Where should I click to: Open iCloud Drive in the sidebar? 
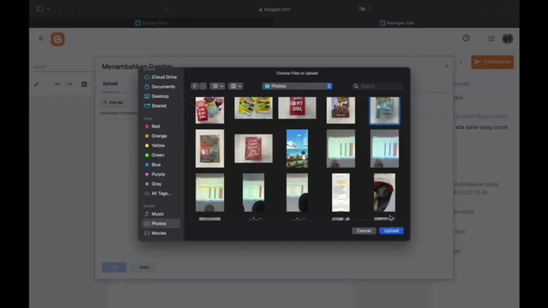161,77
